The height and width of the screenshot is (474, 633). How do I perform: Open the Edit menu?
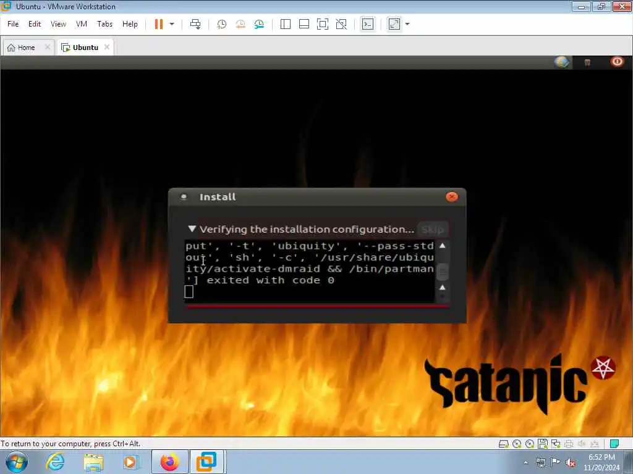[35, 24]
